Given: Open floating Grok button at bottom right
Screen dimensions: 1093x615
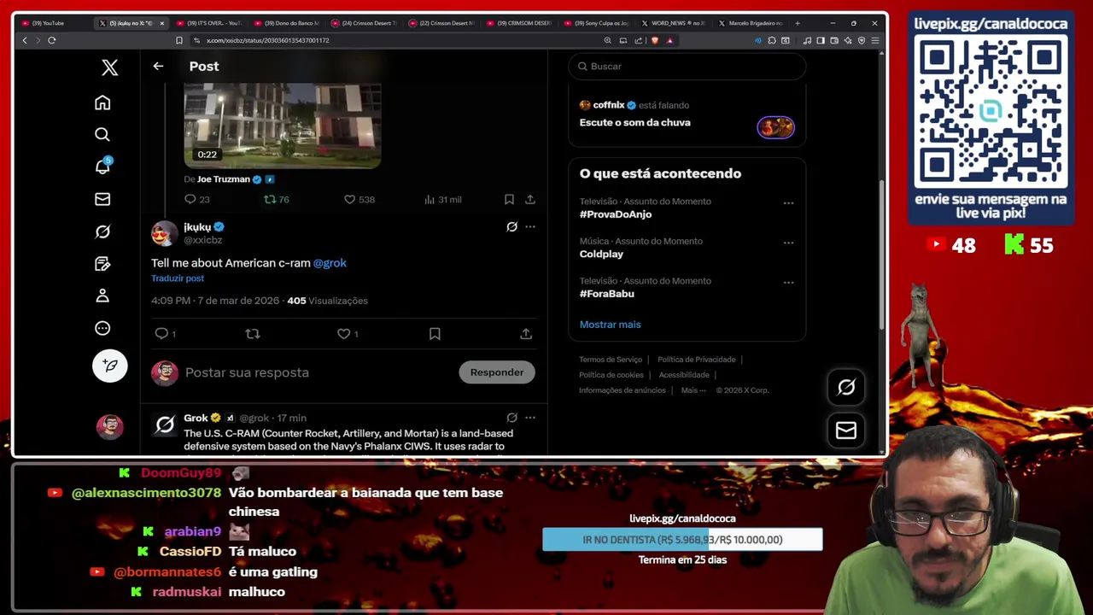Looking at the screenshot, I should (846, 388).
